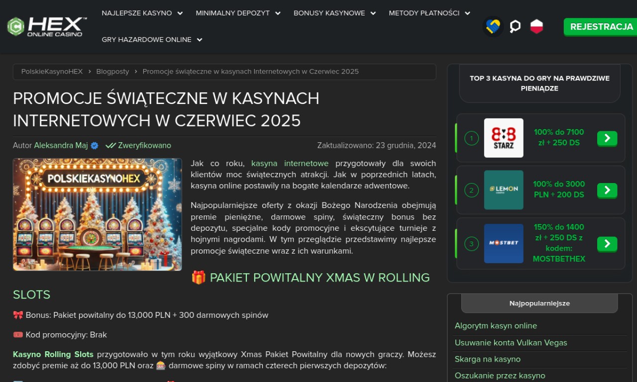Open author Aleksandra Maj profile link

tap(61, 146)
